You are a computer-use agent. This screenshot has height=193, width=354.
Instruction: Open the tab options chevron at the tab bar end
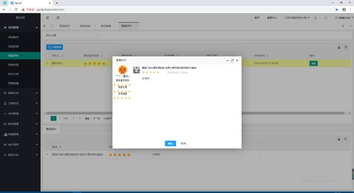(x=350, y=26)
